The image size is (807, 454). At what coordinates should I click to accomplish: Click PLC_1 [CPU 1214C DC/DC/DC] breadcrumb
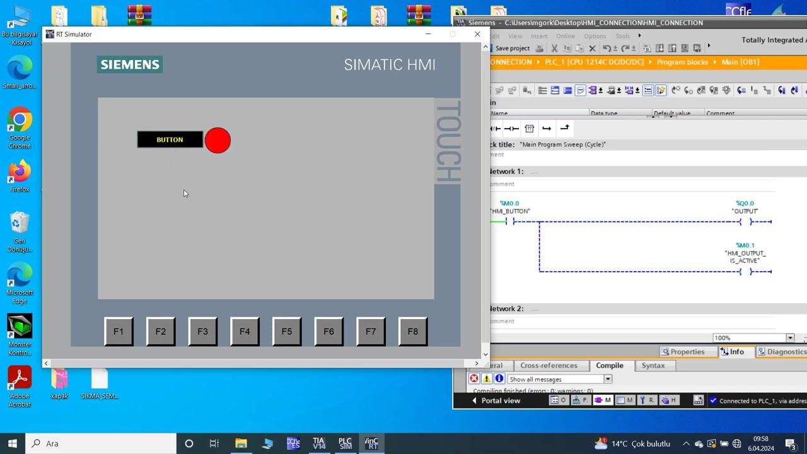pos(595,62)
